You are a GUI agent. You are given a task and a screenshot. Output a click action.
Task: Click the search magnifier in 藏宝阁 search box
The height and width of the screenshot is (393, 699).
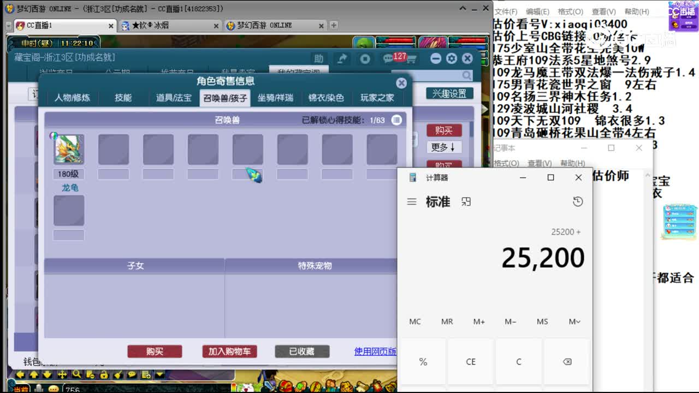(466, 75)
